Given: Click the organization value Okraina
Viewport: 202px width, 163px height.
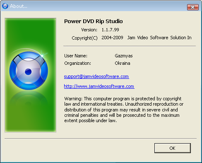Looking at the screenshot, I should coord(123,63).
